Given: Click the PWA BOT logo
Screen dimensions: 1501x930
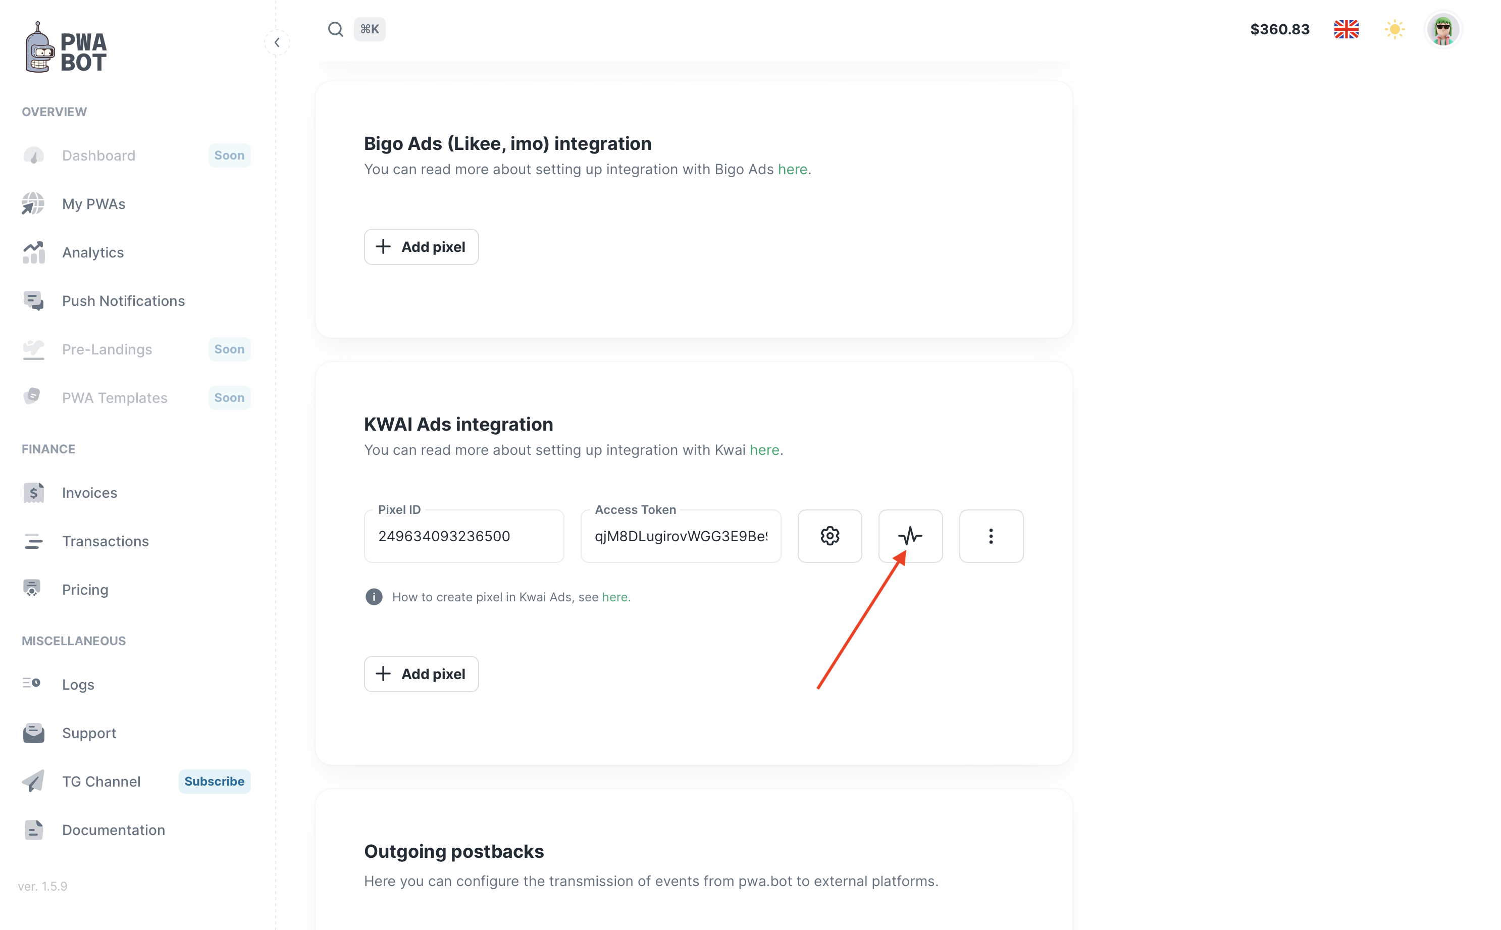Looking at the screenshot, I should [x=65, y=49].
